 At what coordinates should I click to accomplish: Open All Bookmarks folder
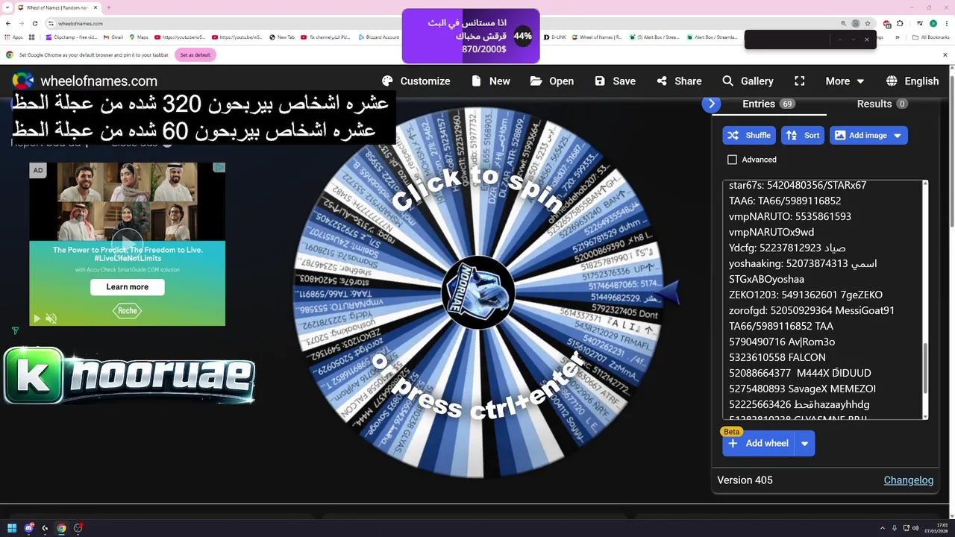[930, 37]
